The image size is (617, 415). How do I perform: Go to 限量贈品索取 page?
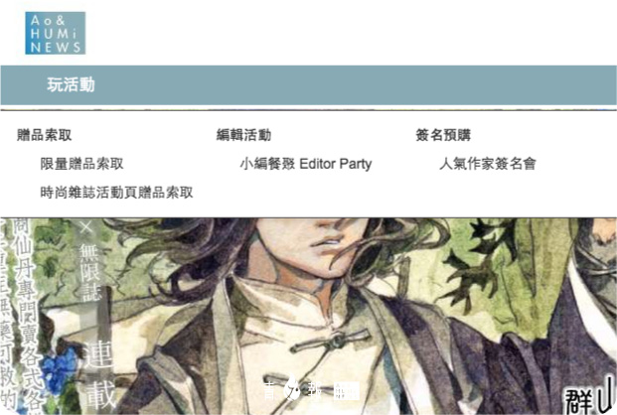[x=81, y=164]
